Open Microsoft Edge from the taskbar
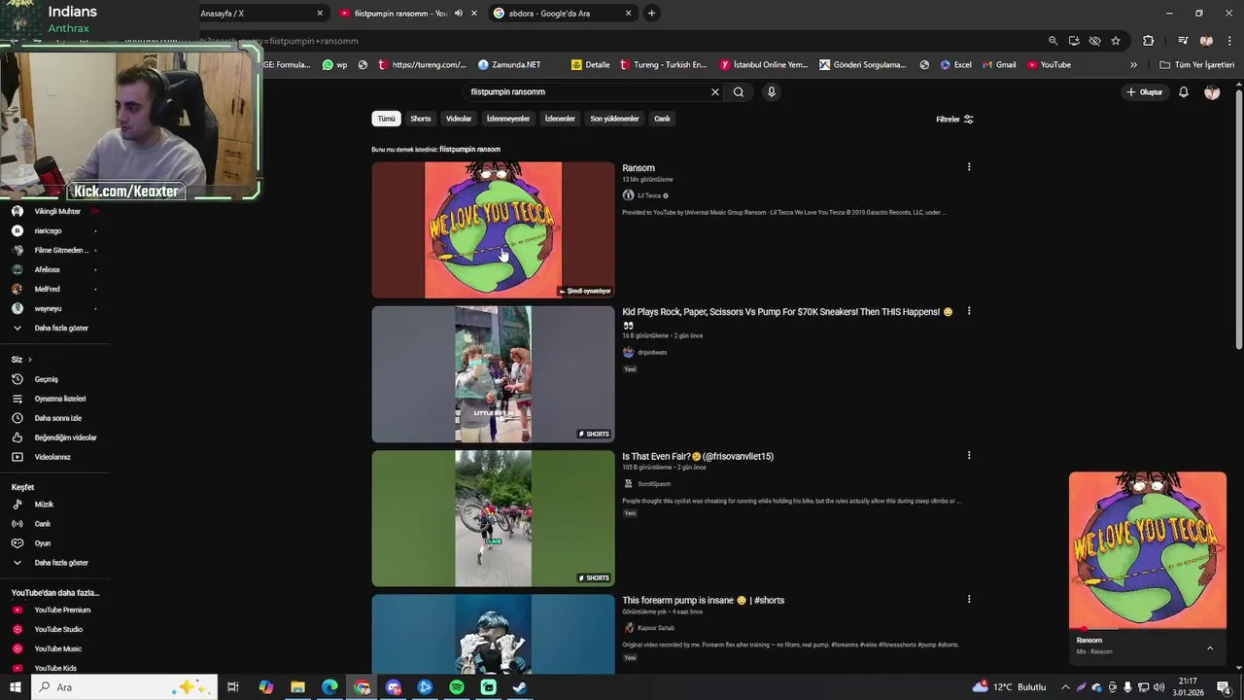Screen dimensions: 1244x700 click(x=330, y=687)
